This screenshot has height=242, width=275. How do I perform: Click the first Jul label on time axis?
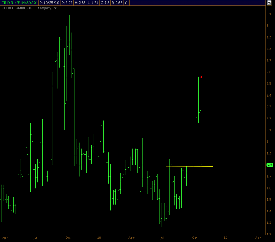click(36, 238)
